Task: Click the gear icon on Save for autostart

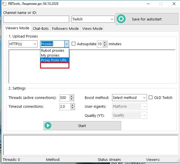Action: point(121,19)
